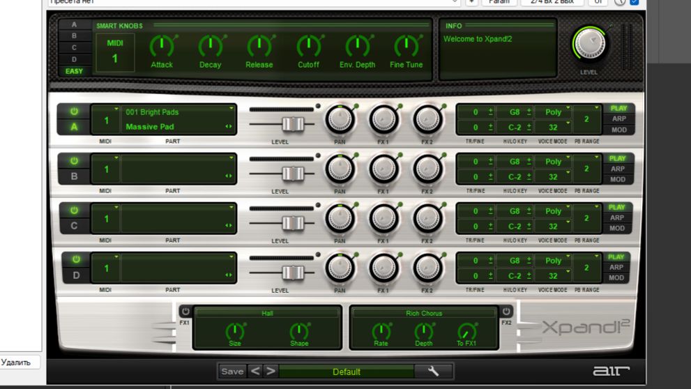Click the FX2 send knob of part A

(x=427, y=119)
